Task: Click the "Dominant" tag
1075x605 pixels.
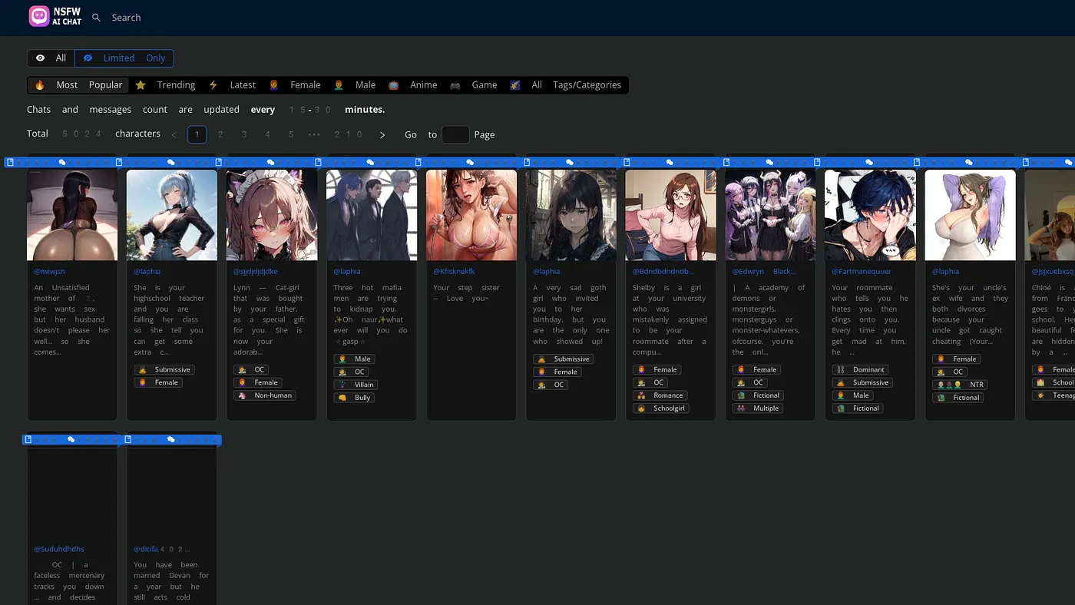Action: tap(862, 369)
